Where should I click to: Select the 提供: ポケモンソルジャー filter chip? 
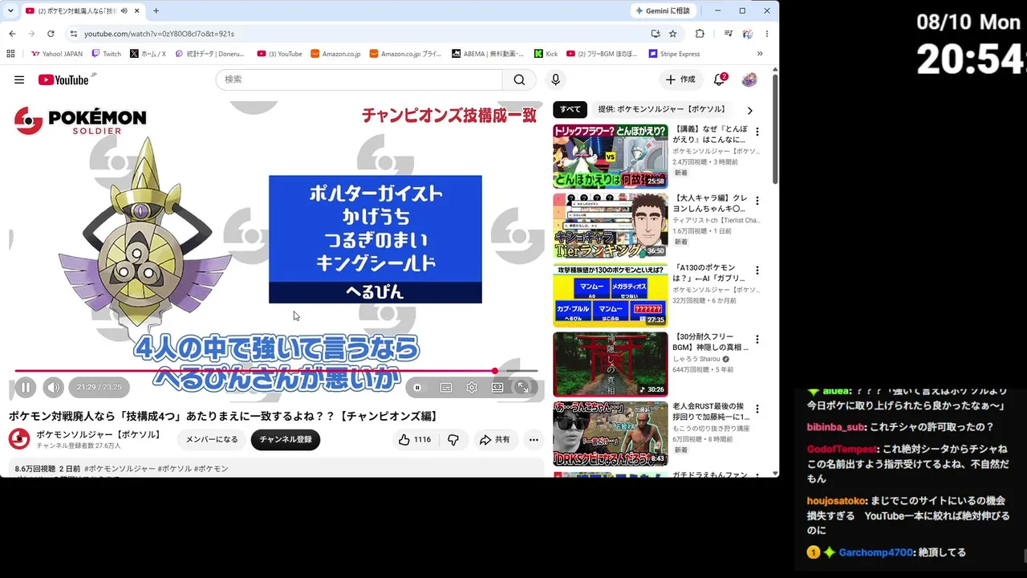click(661, 109)
